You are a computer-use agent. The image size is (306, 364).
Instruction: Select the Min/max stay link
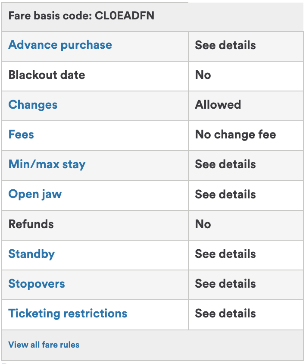[47, 164]
